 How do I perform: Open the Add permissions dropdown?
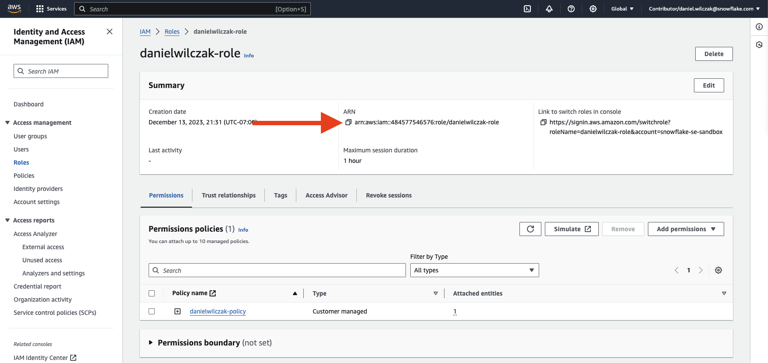(686, 229)
